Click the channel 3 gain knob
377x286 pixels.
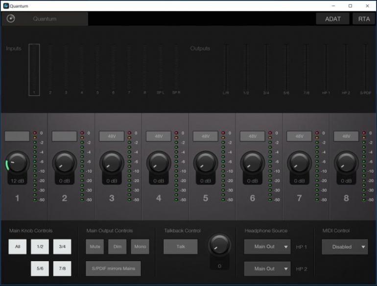112,163
